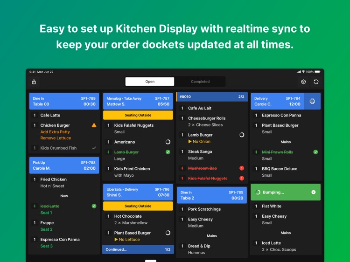Select the unstruck Kids Falafel Nuggets Small item
Screen dimensions: 350x262
click(x=138, y=129)
